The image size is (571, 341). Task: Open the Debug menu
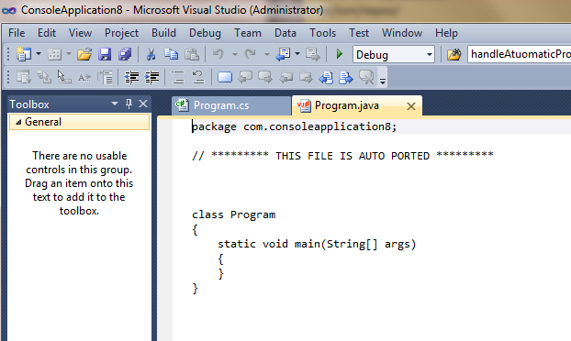[x=205, y=33]
